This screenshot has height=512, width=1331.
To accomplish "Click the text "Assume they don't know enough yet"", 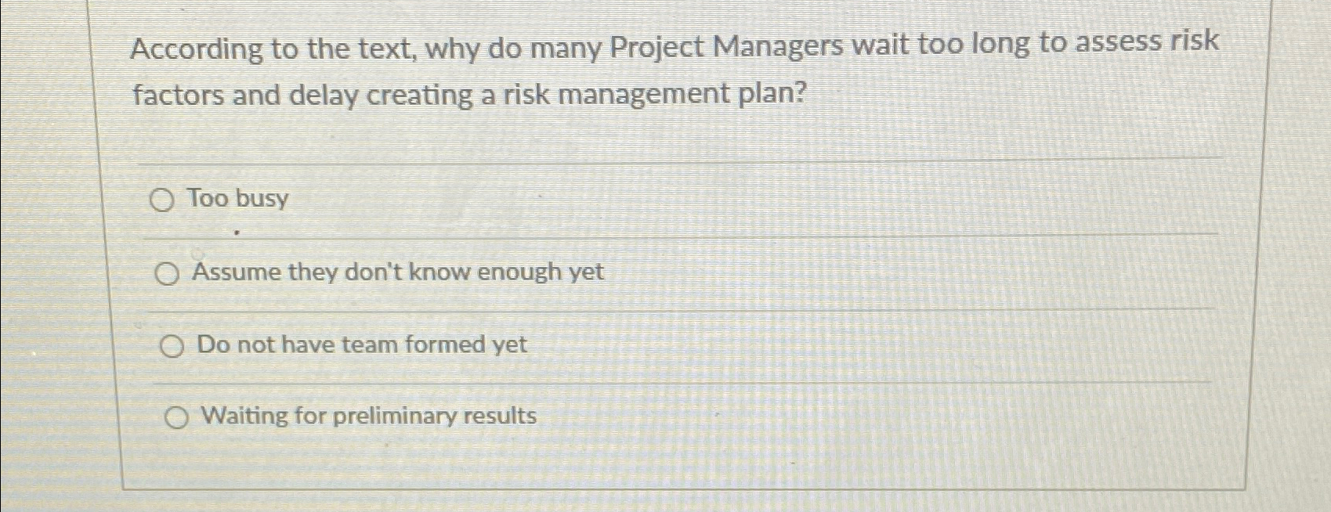I will [x=397, y=273].
